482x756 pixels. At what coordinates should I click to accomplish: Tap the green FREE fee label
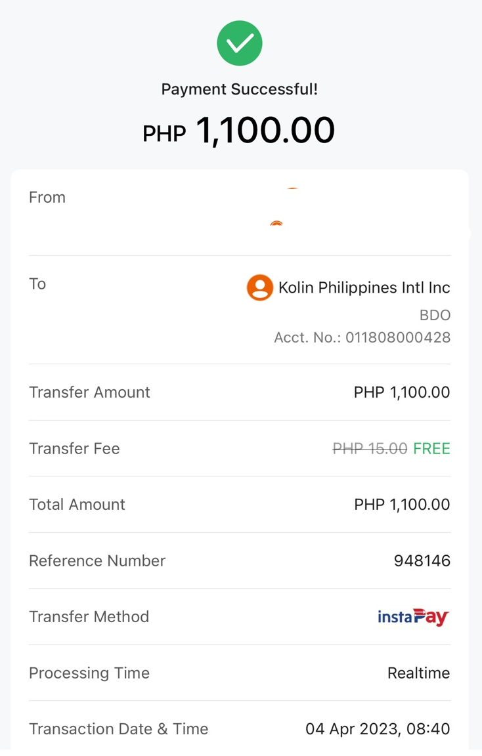point(431,449)
